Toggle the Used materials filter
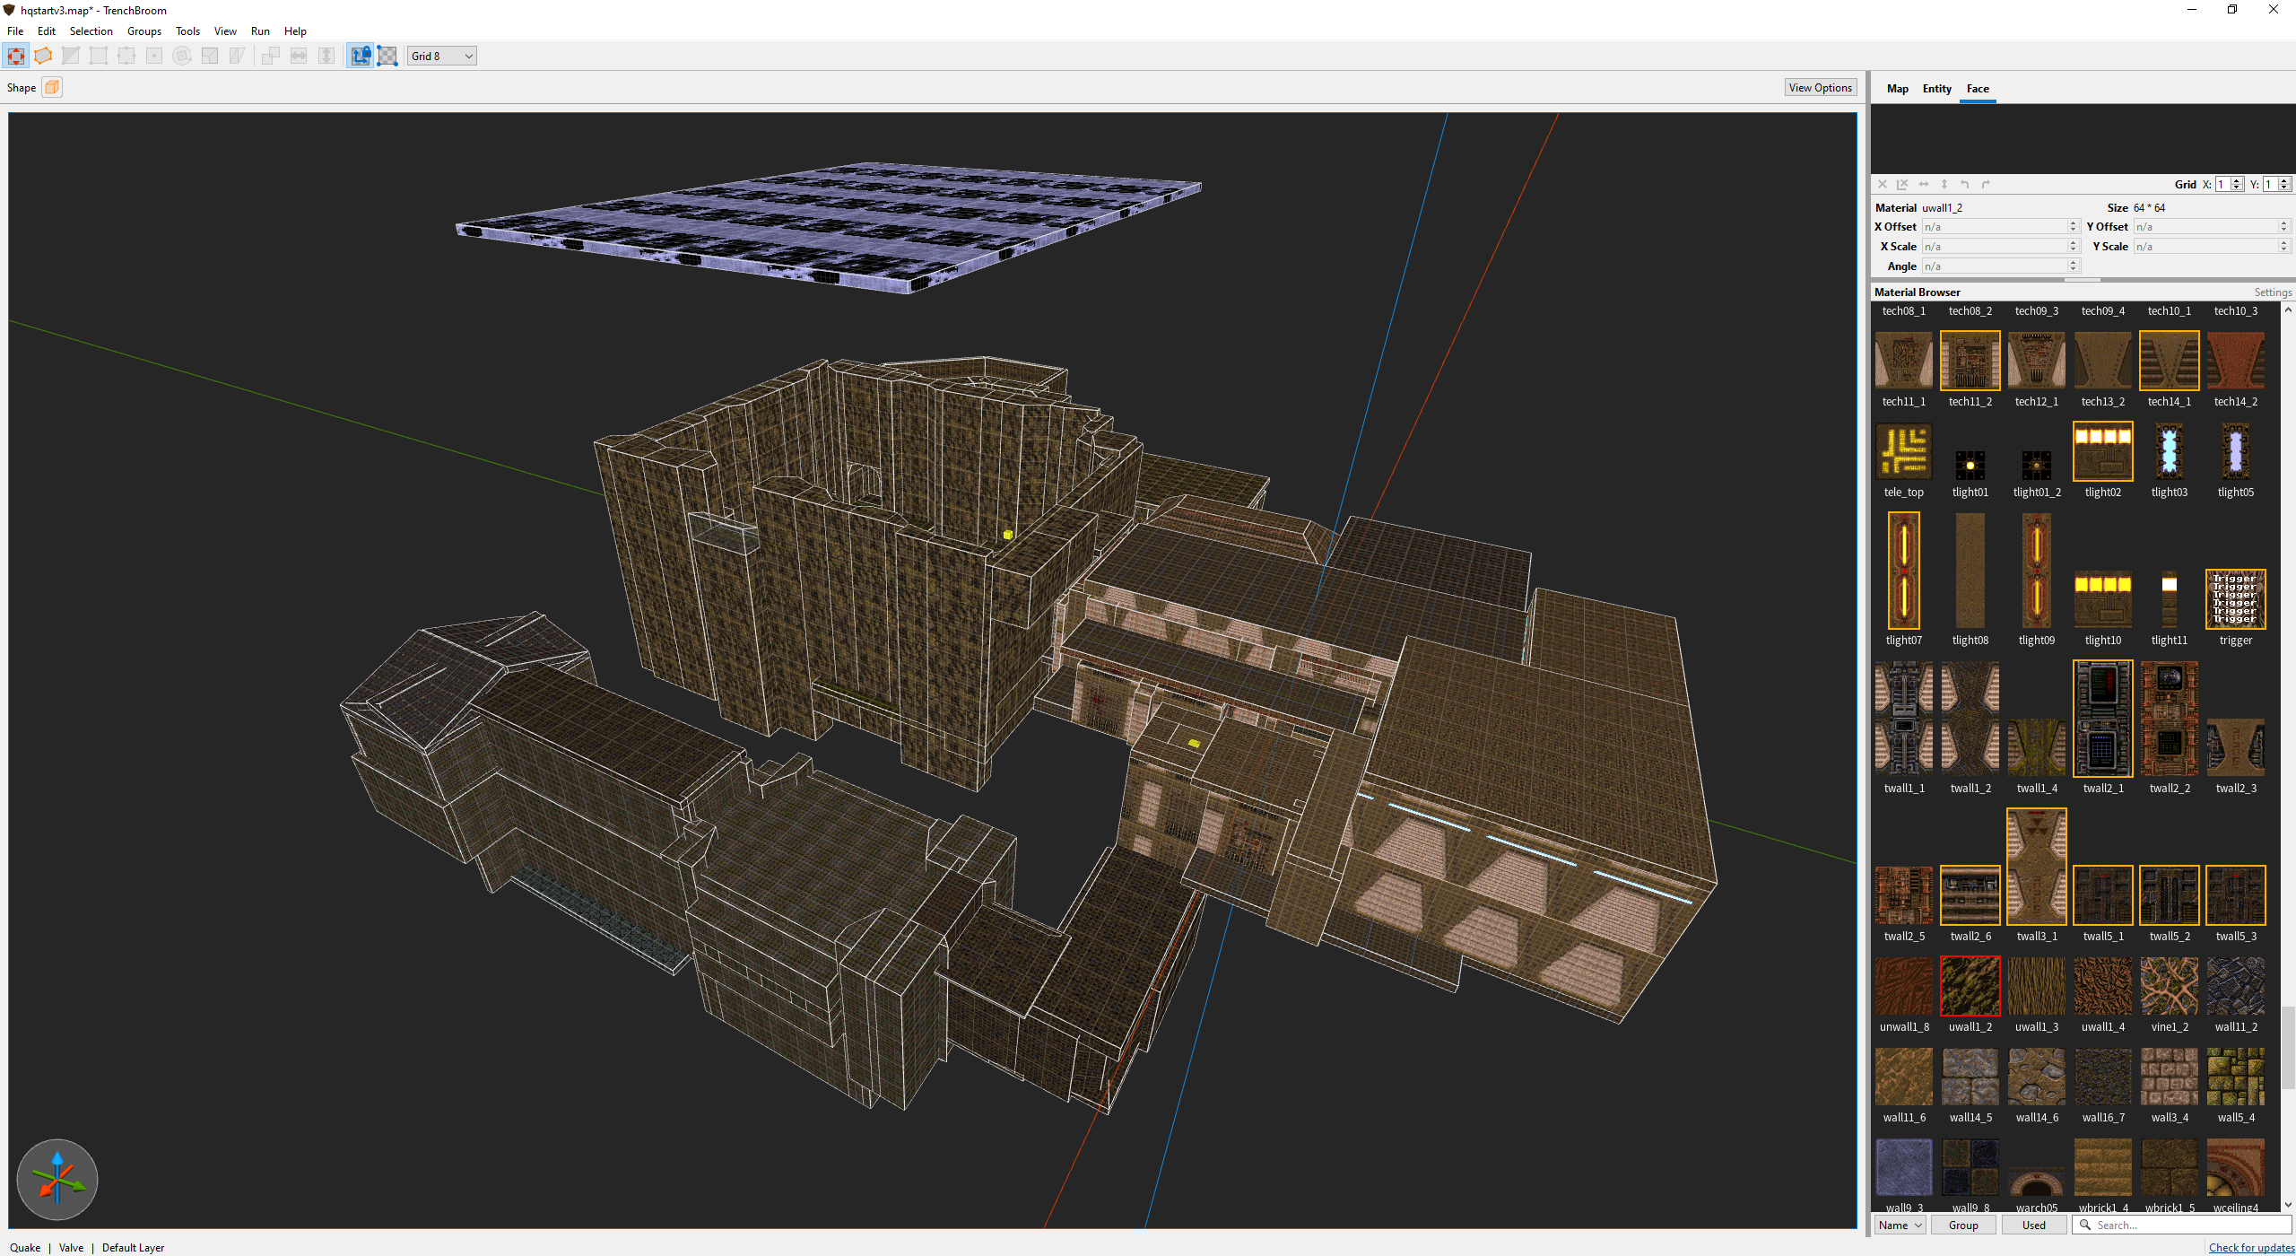2296x1256 pixels. pos(2033,1225)
